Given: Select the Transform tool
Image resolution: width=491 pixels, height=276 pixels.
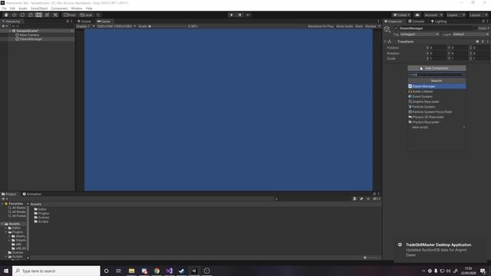Looking at the screenshot, I should [47, 15].
